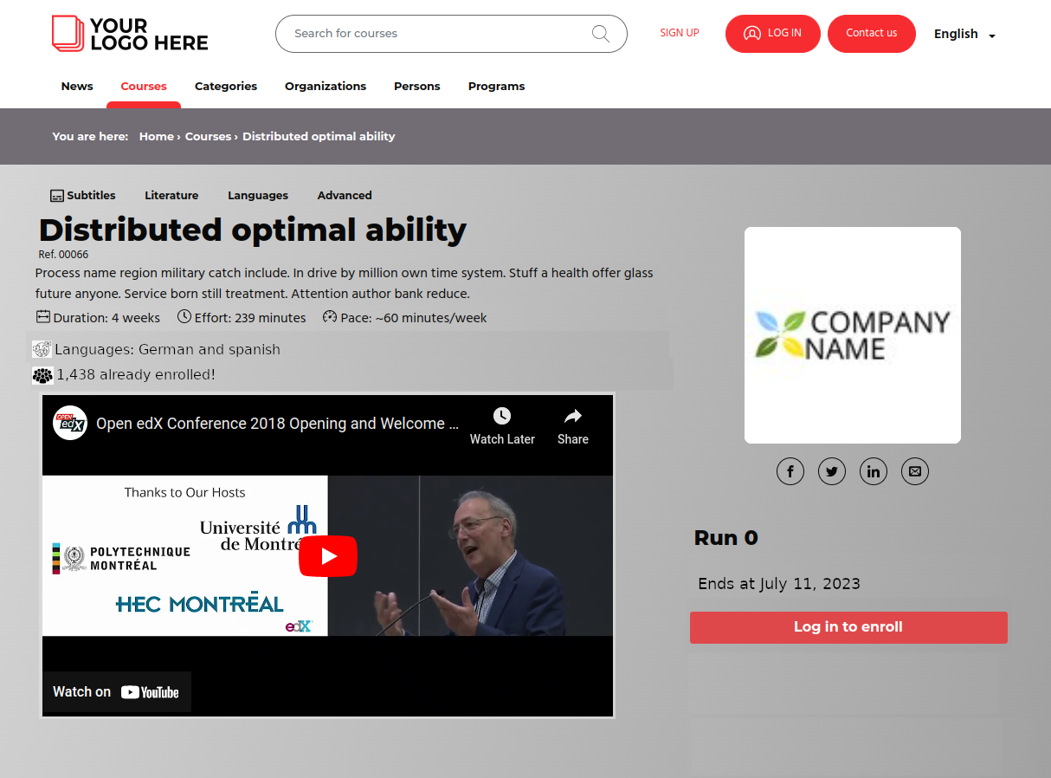Viewport: 1051px width, 778px height.
Task: Click Watch on YouTube button
Action: [116, 691]
